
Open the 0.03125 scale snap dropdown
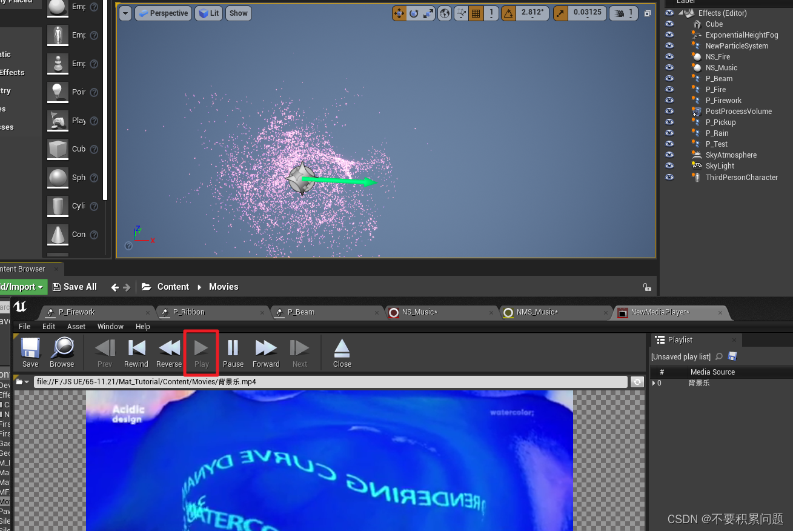point(588,13)
